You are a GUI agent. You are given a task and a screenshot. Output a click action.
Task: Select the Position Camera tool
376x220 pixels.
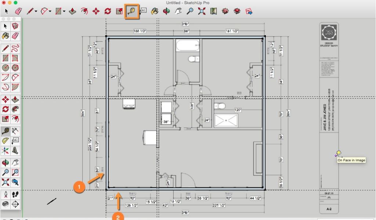point(6,194)
